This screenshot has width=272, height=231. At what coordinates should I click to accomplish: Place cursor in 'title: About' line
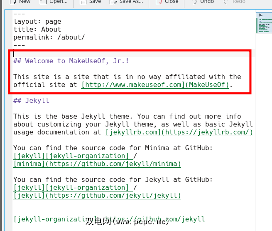pos(37,30)
